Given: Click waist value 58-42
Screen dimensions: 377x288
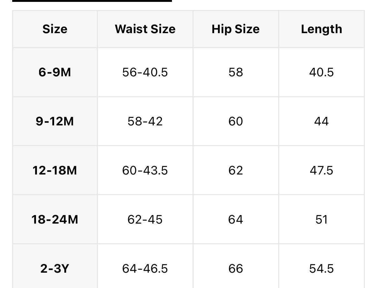Looking at the screenshot, I should tap(145, 121).
